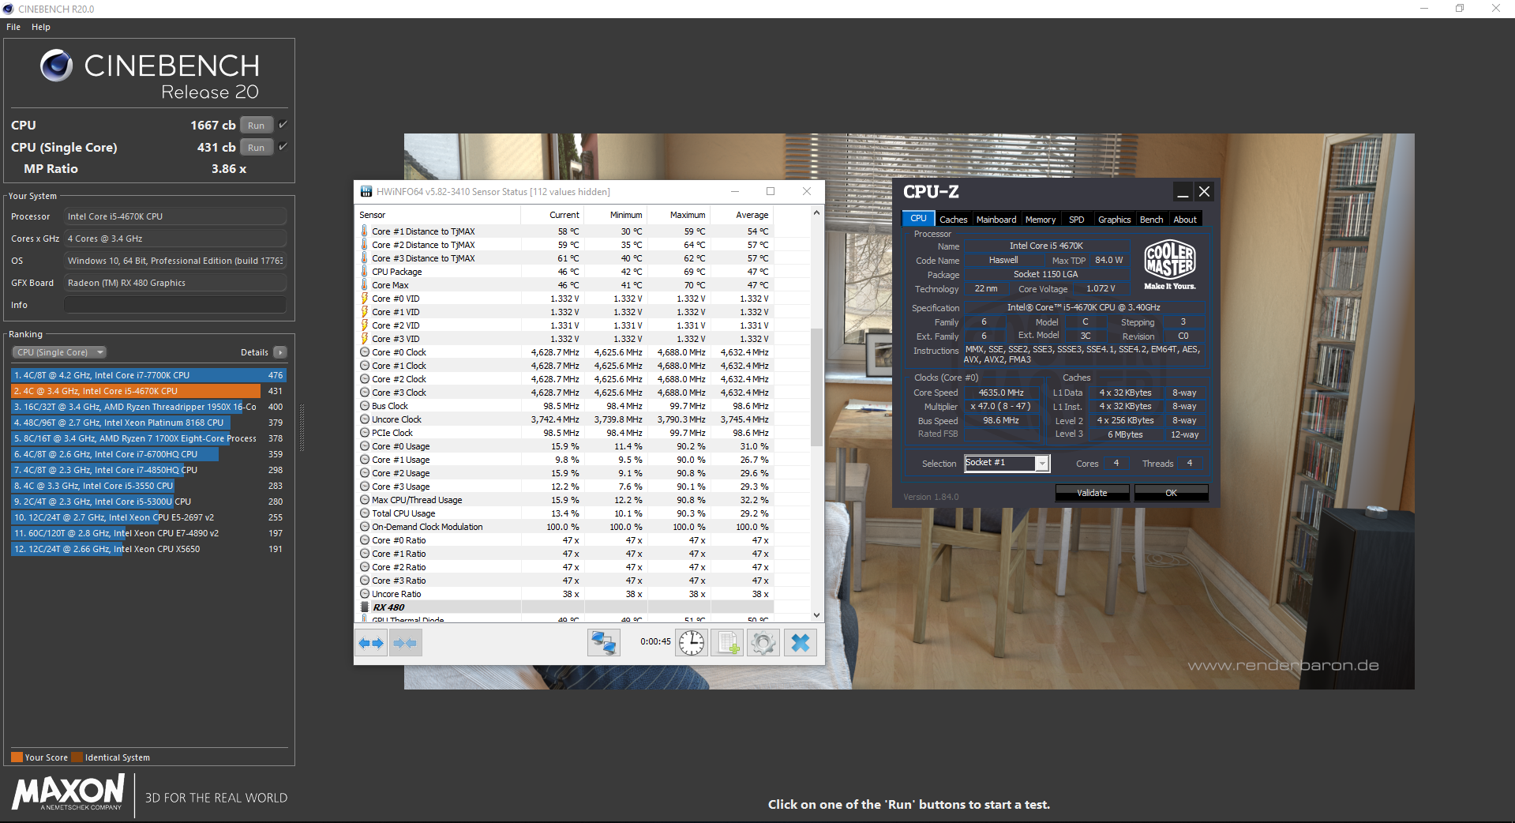
Task: Click HWiNFO Sensor column header
Action: click(x=437, y=215)
